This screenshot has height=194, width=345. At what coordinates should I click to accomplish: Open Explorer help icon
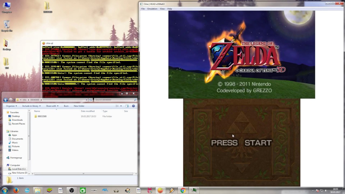pyautogui.click(x=133, y=106)
